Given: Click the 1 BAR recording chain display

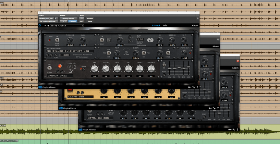Looking at the screenshot, I should 65,55.
